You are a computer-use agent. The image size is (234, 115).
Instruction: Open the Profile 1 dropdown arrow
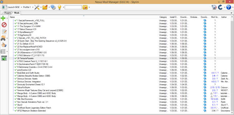click(33, 7)
